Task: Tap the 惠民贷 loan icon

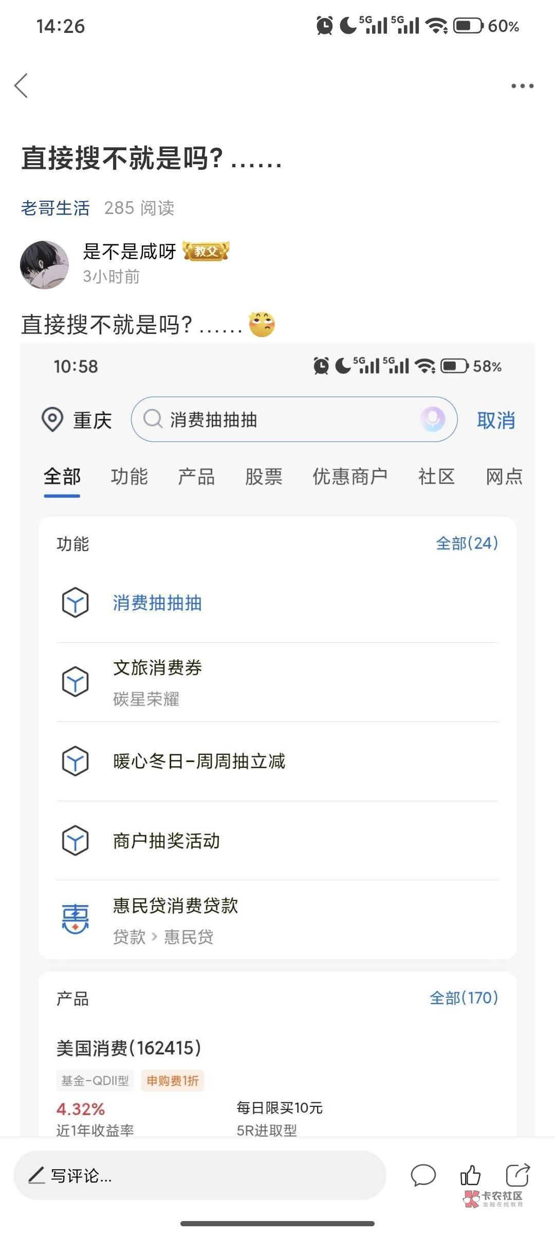Action: (75, 920)
